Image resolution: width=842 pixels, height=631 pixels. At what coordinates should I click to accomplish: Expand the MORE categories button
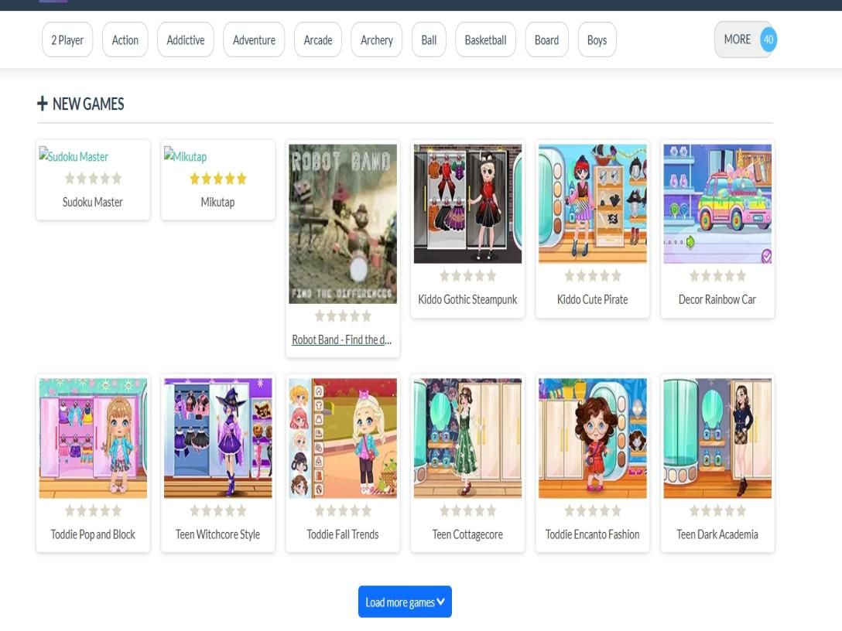(x=737, y=39)
